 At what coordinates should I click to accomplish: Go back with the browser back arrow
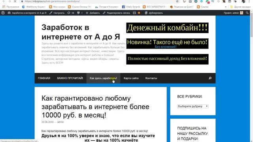4,1
